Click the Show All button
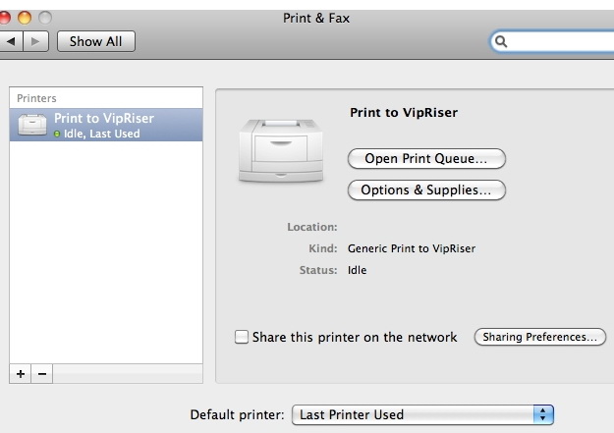This screenshot has height=433, width=614. (95, 41)
